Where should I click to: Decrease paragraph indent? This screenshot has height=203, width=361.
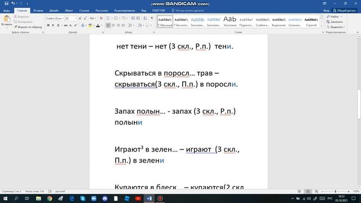pos(133,18)
